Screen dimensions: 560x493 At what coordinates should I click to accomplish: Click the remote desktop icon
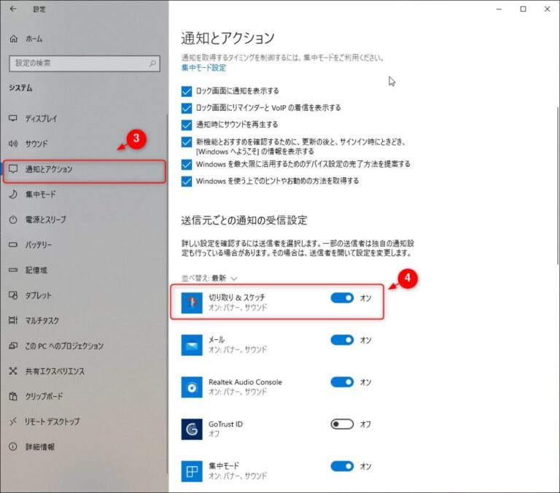(x=13, y=422)
